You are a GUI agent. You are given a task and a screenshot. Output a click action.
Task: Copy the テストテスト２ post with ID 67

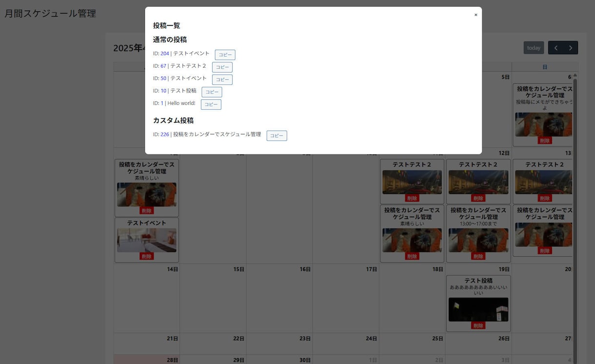222,67
